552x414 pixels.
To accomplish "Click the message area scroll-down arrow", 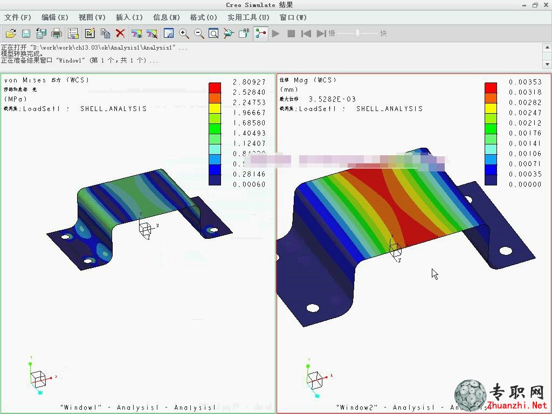I will click(x=547, y=64).
